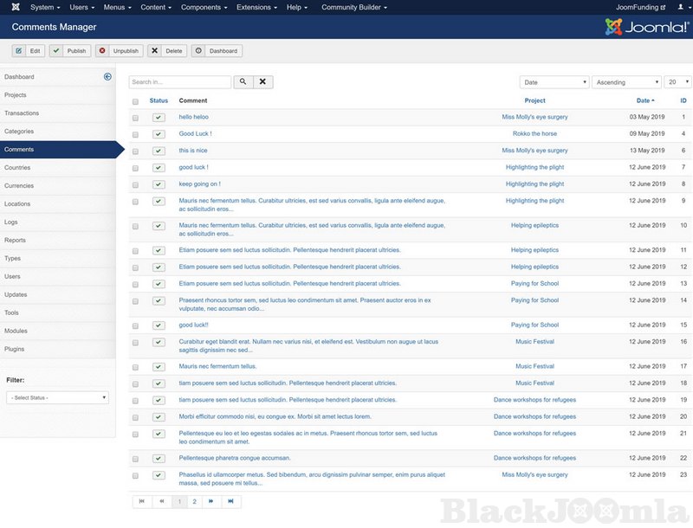Open the Select Status filter dropdown
The height and width of the screenshot is (528, 693).
pyautogui.click(x=57, y=397)
